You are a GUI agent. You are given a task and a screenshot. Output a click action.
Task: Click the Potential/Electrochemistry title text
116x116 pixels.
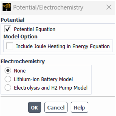48,7
